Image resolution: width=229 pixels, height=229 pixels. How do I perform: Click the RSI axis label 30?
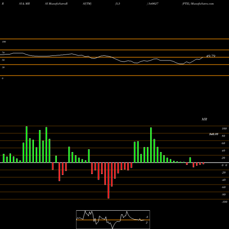tap(3, 67)
